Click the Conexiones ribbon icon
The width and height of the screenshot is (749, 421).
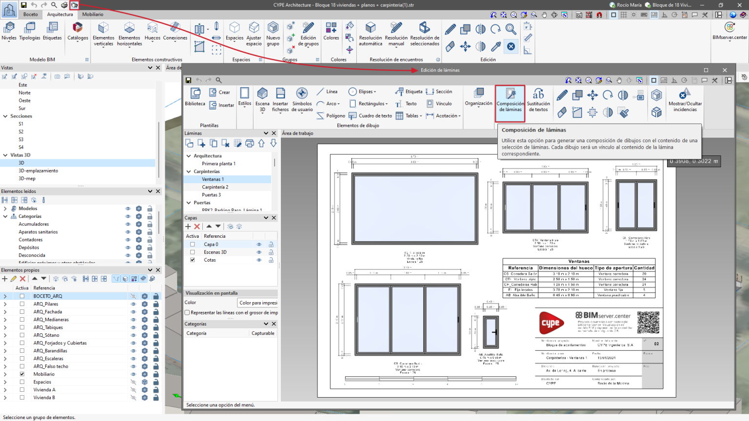175,31
